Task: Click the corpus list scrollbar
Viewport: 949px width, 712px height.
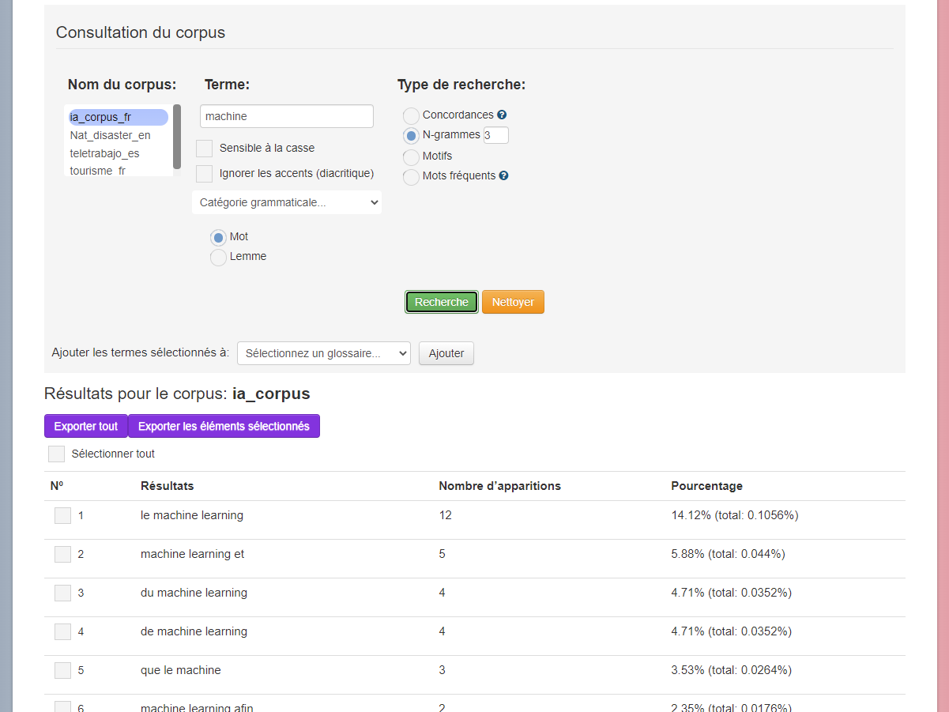Action: pos(177,136)
